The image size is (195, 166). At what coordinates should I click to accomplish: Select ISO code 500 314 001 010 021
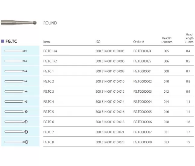click(110, 132)
